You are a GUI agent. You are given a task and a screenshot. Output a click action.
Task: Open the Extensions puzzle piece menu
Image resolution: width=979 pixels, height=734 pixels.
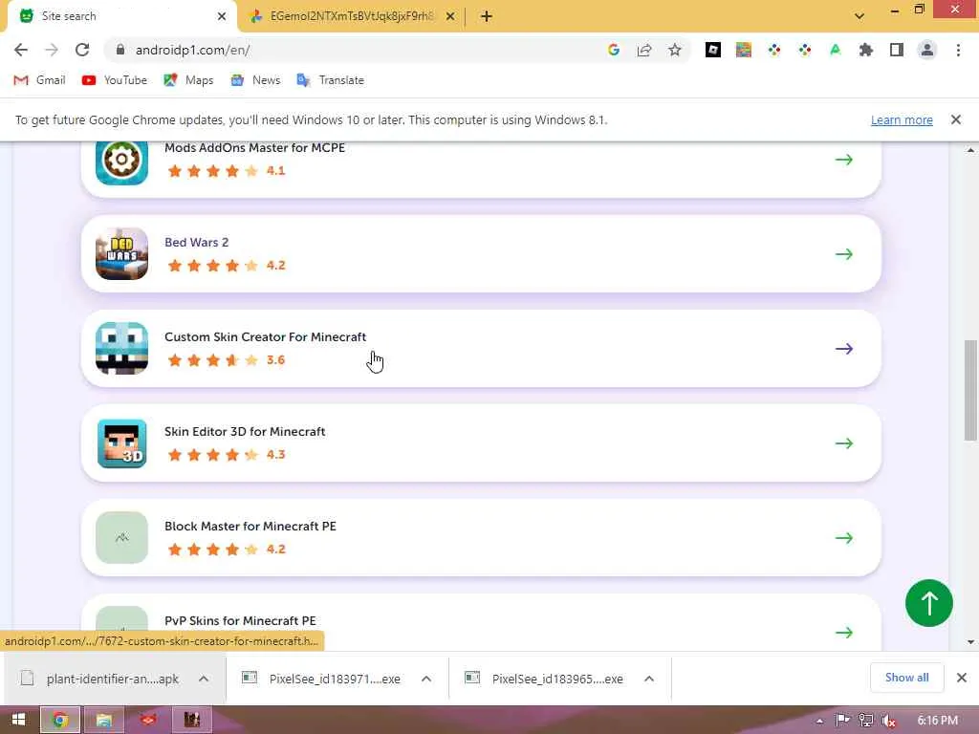coord(866,50)
